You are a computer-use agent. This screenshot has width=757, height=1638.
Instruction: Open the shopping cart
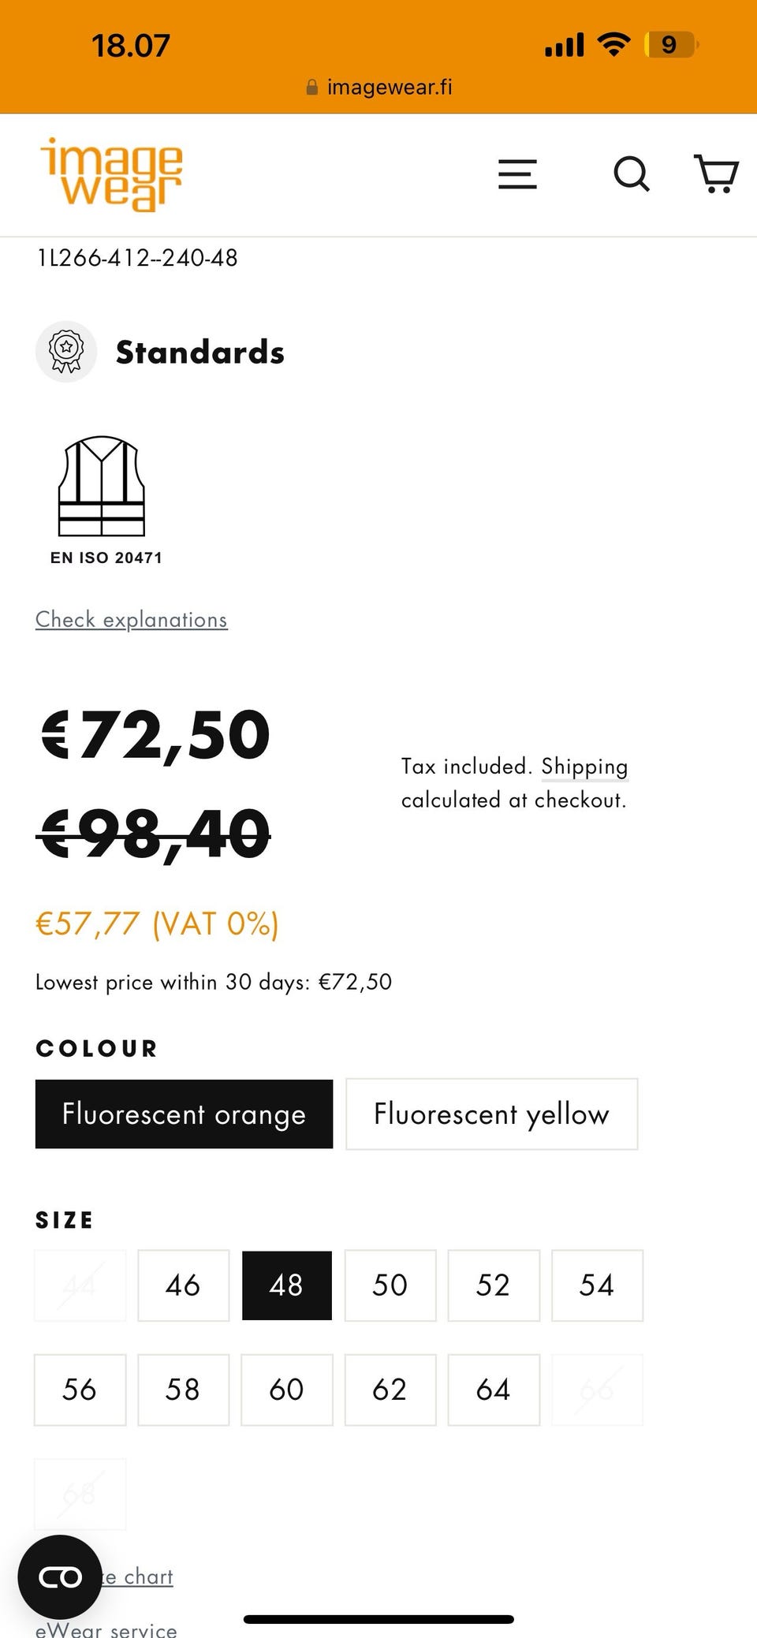click(x=716, y=174)
